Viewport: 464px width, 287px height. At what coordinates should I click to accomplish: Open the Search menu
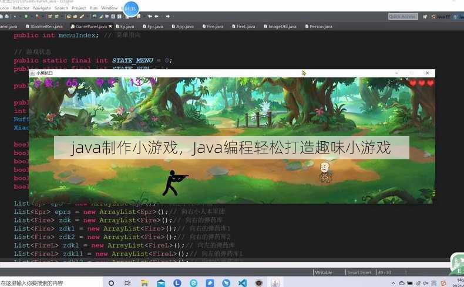tap(61, 8)
